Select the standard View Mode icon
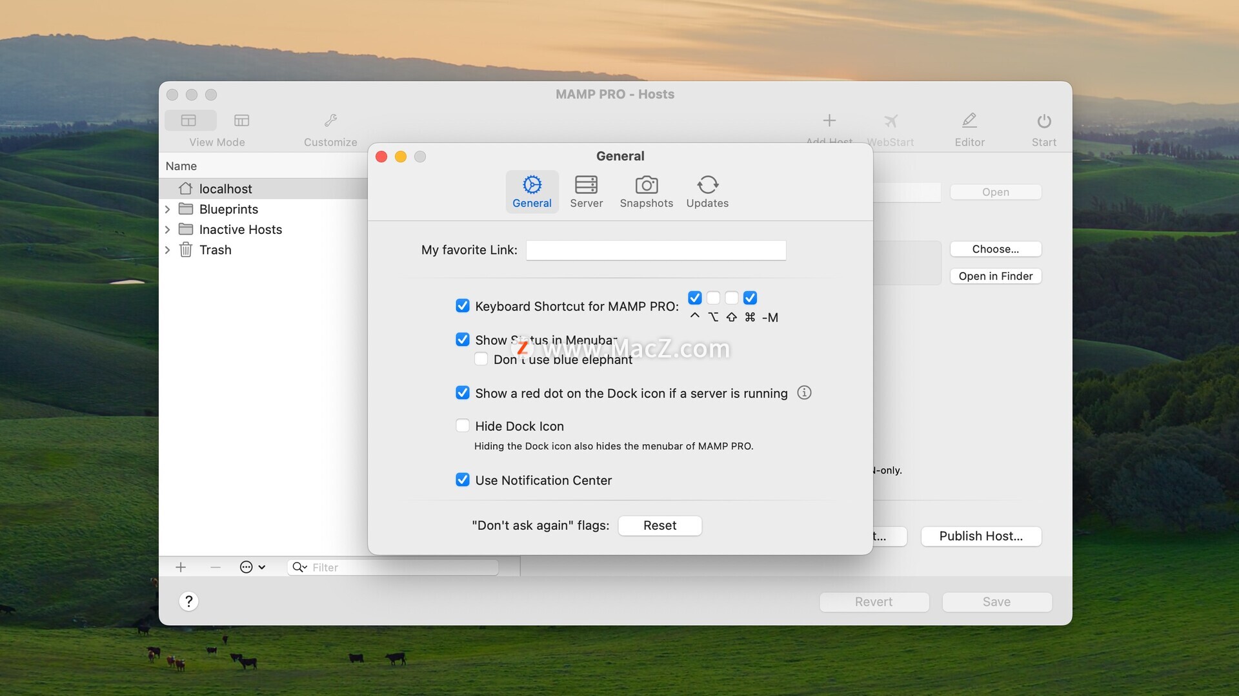 click(x=189, y=121)
